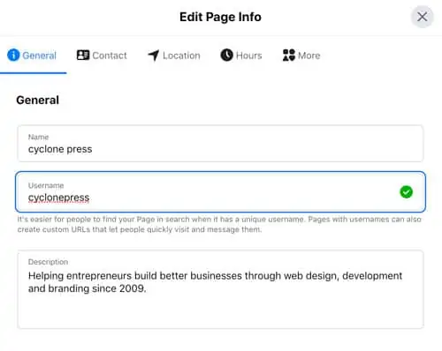
Task: Click the Username field label
Action: pos(46,185)
